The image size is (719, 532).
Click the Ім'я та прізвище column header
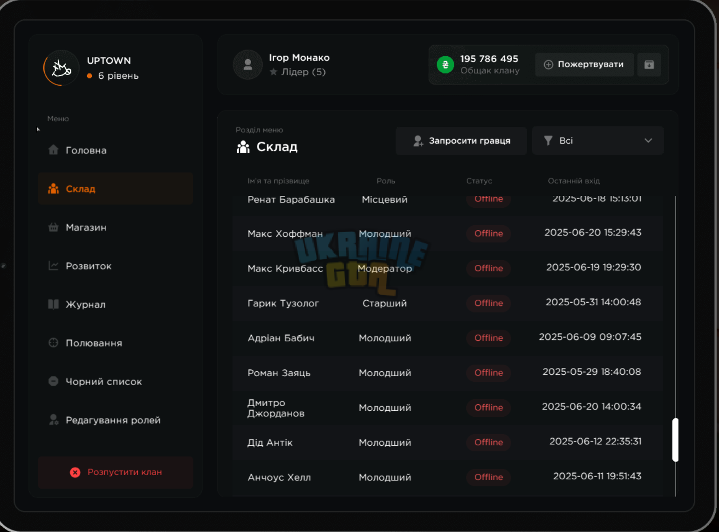[278, 181]
